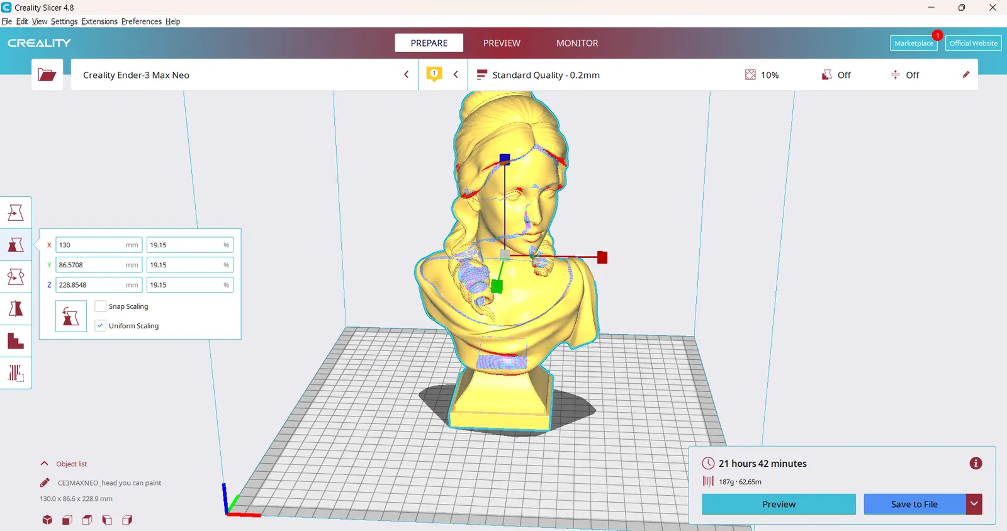Click the Standard Quality profile icon
The width and height of the screenshot is (1007, 531).
(482, 75)
